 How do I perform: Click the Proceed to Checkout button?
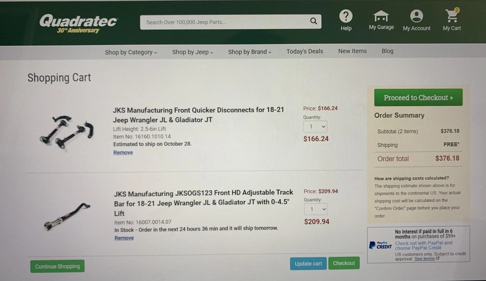pos(418,97)
